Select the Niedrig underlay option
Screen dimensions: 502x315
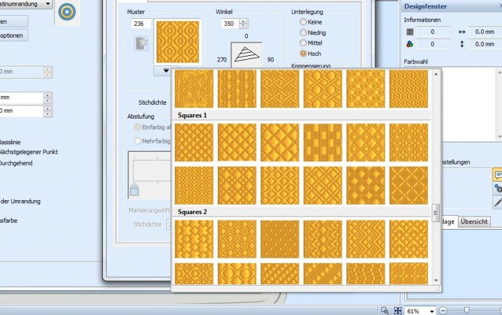tap(303, 33)
